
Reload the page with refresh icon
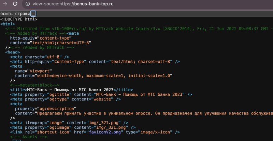[15, 4]
